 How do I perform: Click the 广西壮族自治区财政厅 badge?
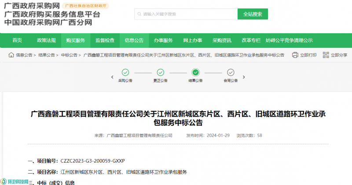pos(85,6)
